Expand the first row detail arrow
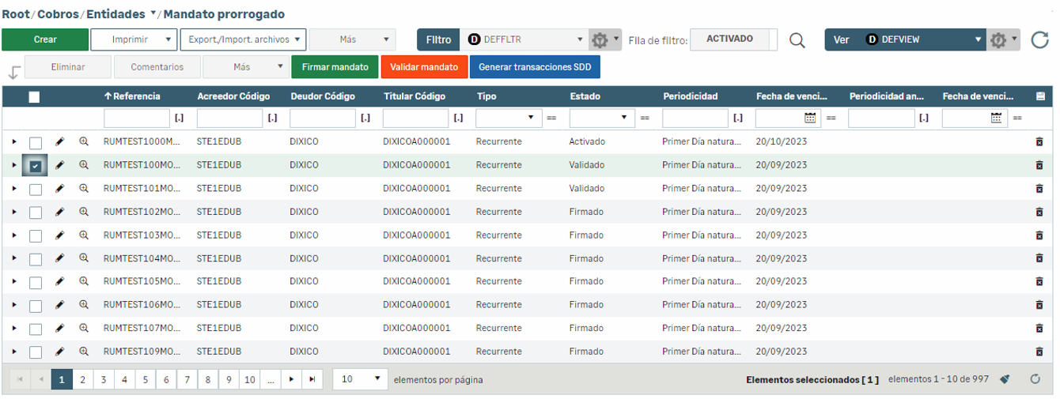This screenshot has width=1060, height=399. pos(13,142)
